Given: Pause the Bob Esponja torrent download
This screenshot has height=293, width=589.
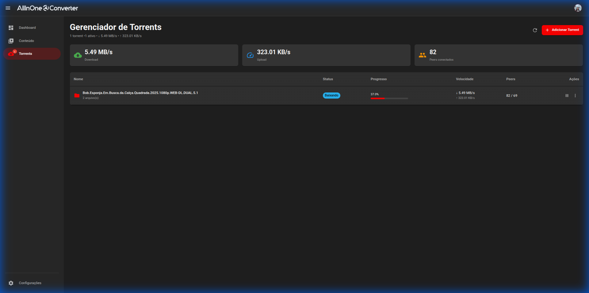Looking at the screenshot, I should pos(567,96).
